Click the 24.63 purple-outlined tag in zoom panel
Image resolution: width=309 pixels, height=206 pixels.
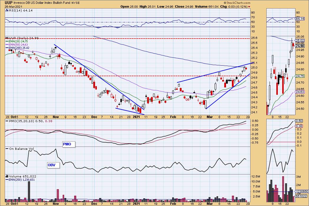click(x=300, y=92)
